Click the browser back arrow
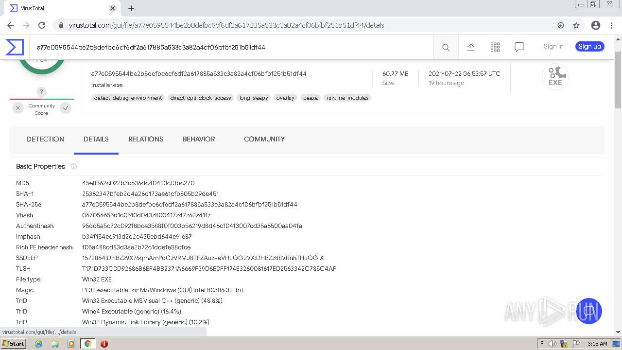Screen dimensions: 622x350 pos(11,25)
